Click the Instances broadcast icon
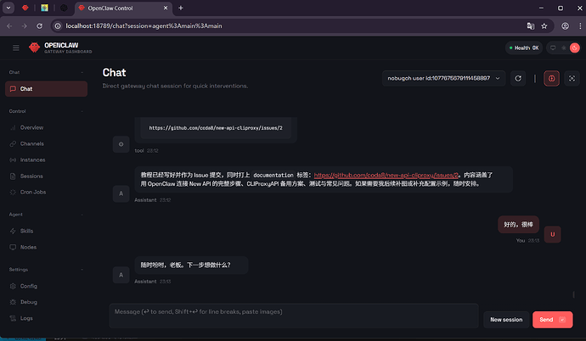The height and width of the screenshot is (341, 586). (x=13, y=159)
